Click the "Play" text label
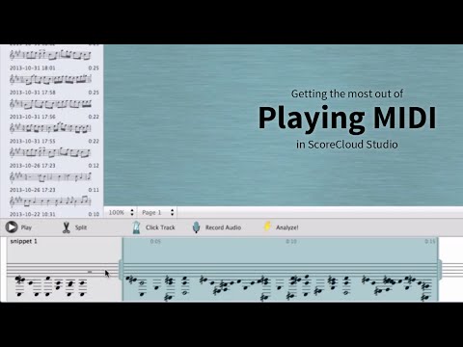 (26, 227)
